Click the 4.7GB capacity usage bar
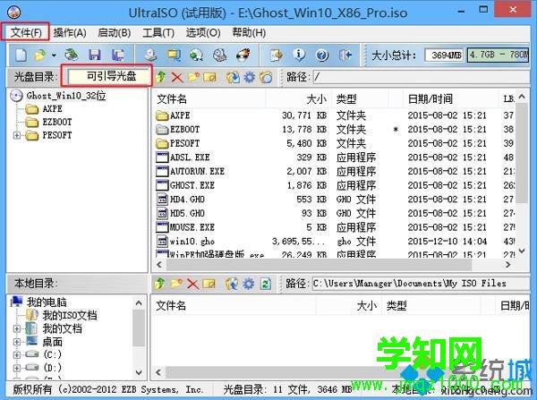This screenshot has height=400, width=537. 499,55
